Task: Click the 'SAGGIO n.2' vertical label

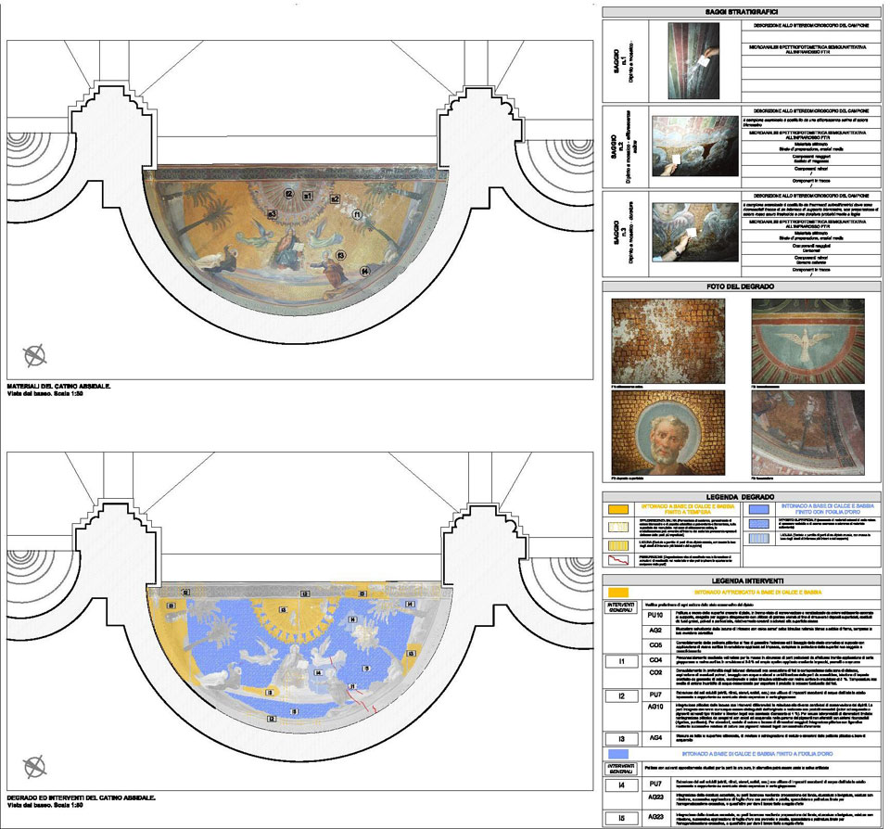Action: [617, 147]
